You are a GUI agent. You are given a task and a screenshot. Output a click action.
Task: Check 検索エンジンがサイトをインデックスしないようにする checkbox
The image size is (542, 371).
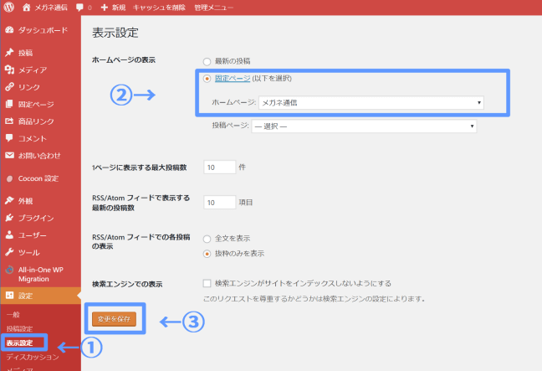207,283
